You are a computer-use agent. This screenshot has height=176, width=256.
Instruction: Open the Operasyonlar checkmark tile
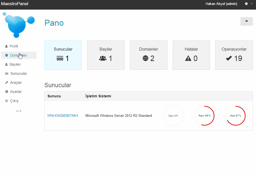tap(234, 55)
